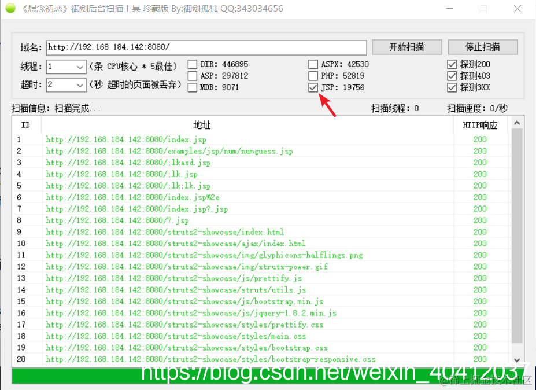This screenshot has width=536, height=390.
Task: Select the bootstrap.min.js result row
Action: pos(261,301)
